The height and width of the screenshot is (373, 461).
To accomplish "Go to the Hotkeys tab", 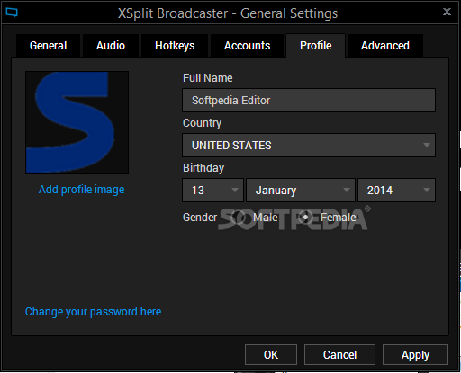I will (x=175, y=46).
